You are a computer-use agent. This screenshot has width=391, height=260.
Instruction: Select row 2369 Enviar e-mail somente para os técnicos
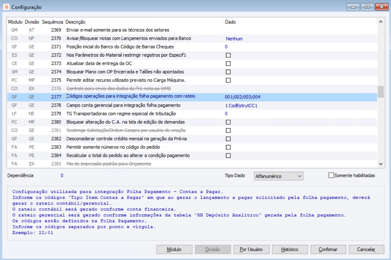[192, 30]
